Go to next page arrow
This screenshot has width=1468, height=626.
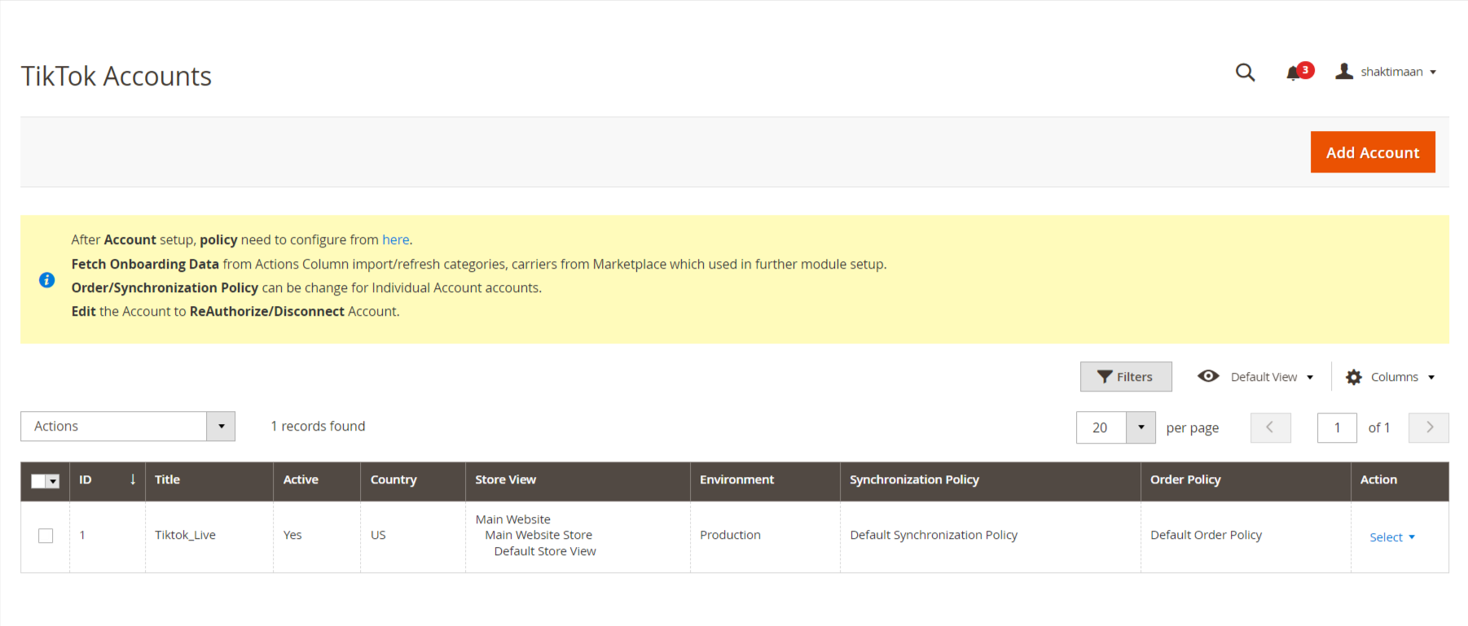(x=1428, y=427)
